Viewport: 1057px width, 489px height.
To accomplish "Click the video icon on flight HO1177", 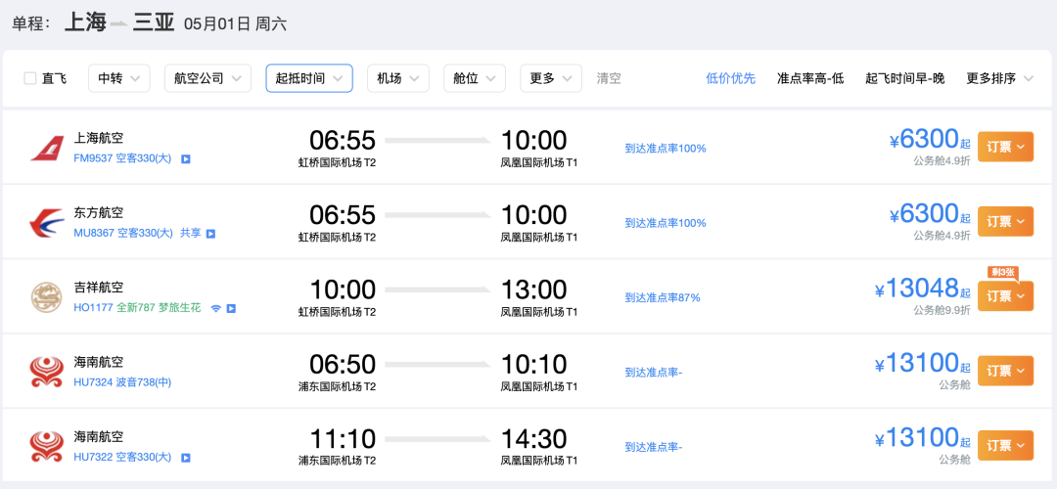I will [231, 308].
